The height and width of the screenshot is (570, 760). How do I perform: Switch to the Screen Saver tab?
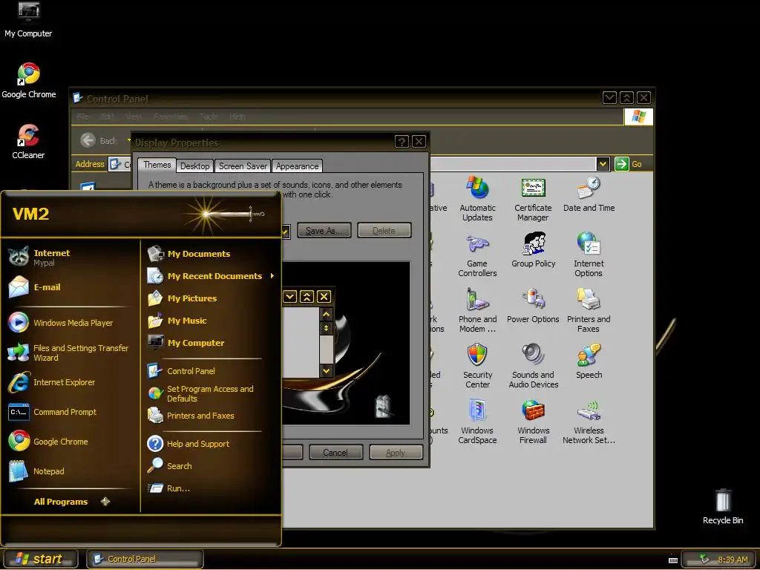pos(243,166)
